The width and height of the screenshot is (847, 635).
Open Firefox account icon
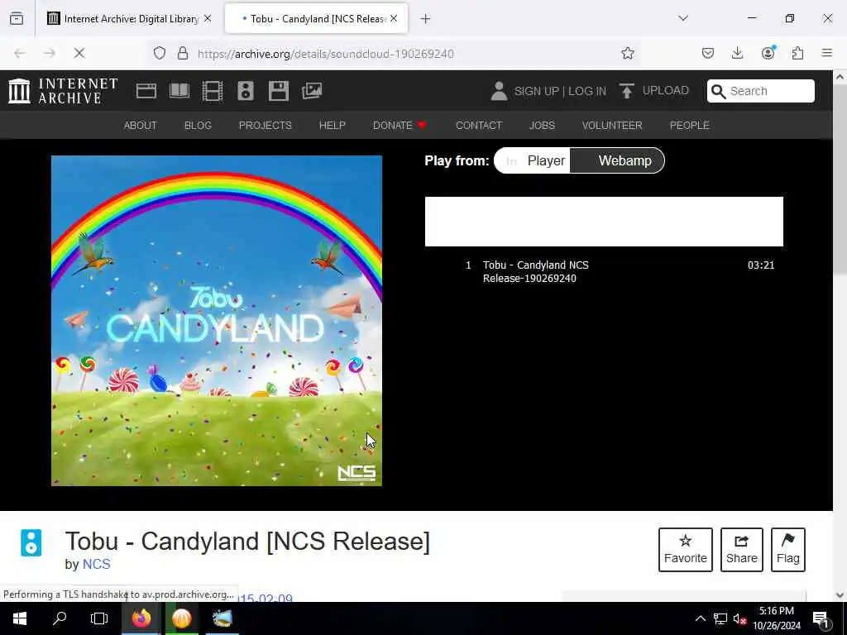[x=768, y=53]
